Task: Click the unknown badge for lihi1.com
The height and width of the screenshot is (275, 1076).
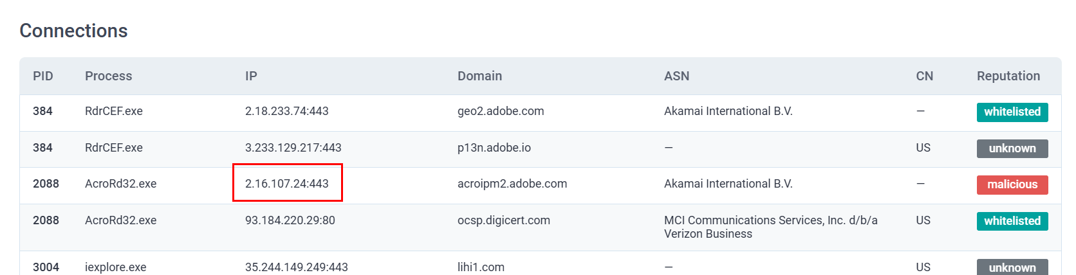Action: click(x=1012, y=267)
